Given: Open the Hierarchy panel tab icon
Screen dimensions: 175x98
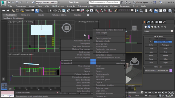Looking at the screenshot, I should coord(152,22).
